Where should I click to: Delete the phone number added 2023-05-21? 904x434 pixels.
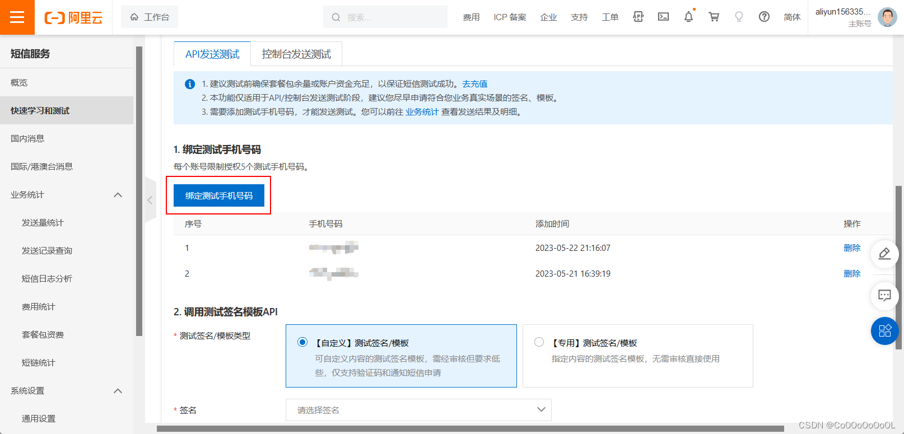click(852, 273)
